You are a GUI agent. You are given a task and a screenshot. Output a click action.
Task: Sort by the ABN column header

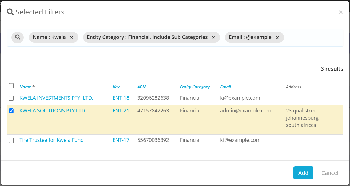pyautogui.click(x=141, y=87)
